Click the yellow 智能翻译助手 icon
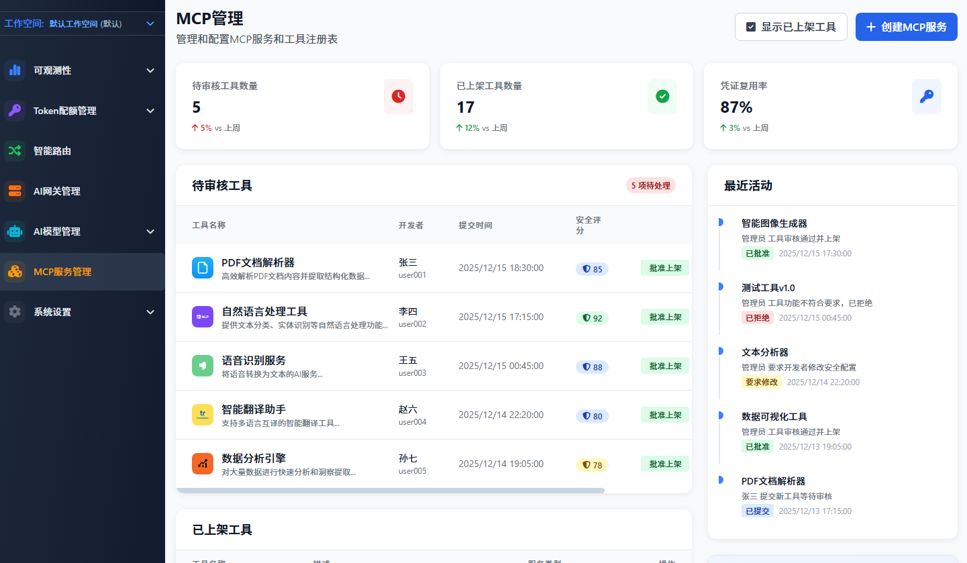Image resolution: width=967 pixels, height=563 pixels. point(203,415)
